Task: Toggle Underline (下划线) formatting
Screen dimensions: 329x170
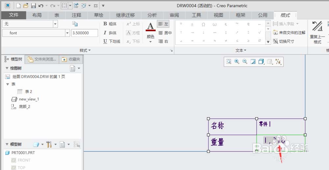Action: tap(112, 42)
